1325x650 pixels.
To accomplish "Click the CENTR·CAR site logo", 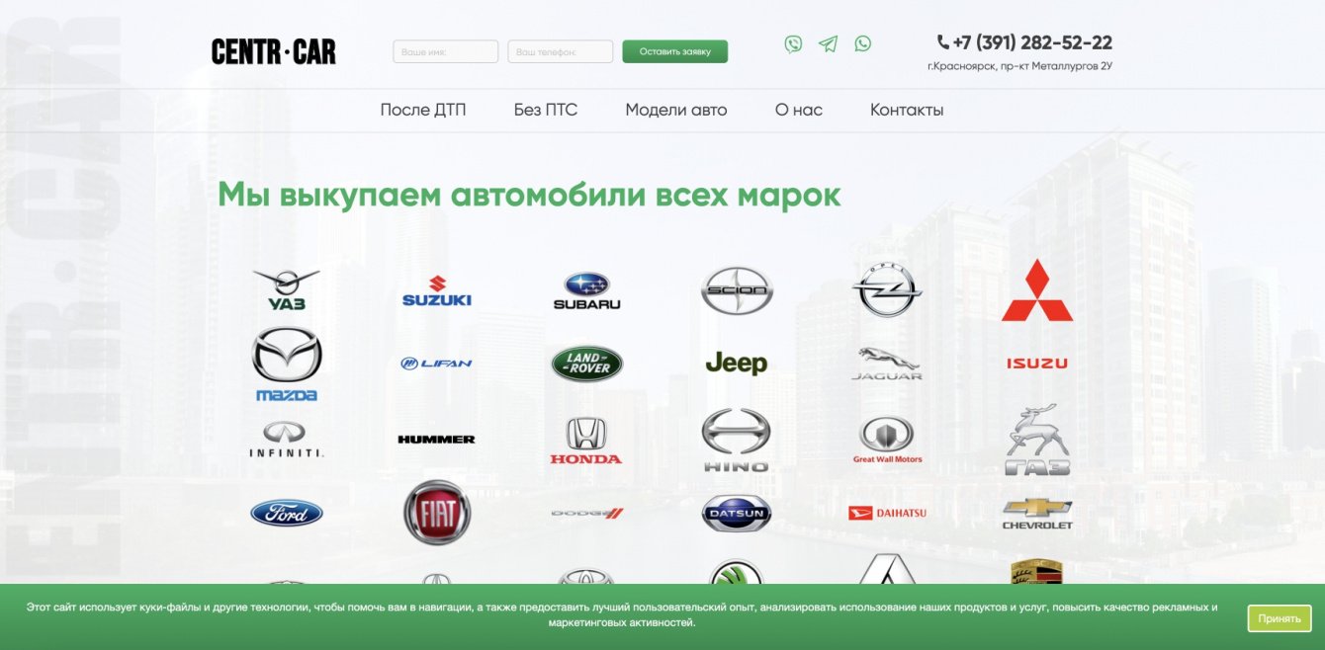I will [x=274, y=51].
